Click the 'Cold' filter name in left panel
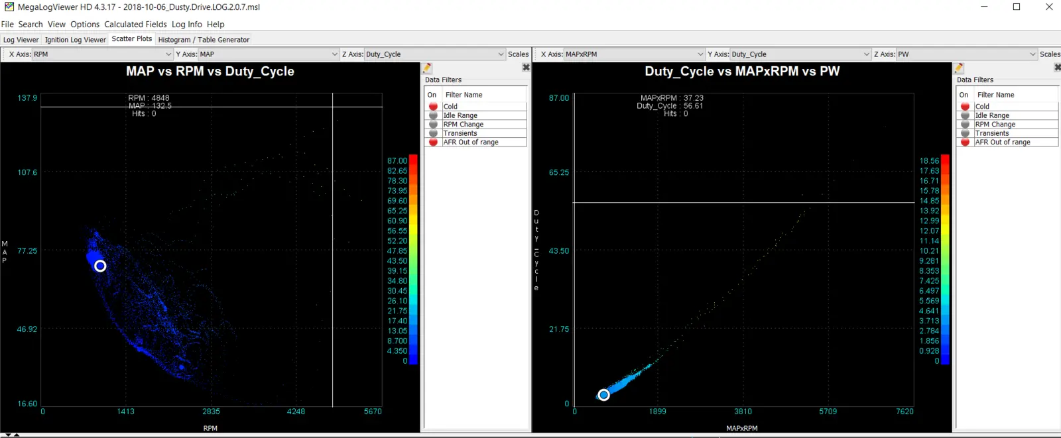Screen dimensions: 1061x438 tap(450, 106)
